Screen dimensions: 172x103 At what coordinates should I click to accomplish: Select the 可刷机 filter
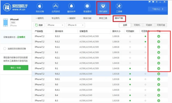137,25
